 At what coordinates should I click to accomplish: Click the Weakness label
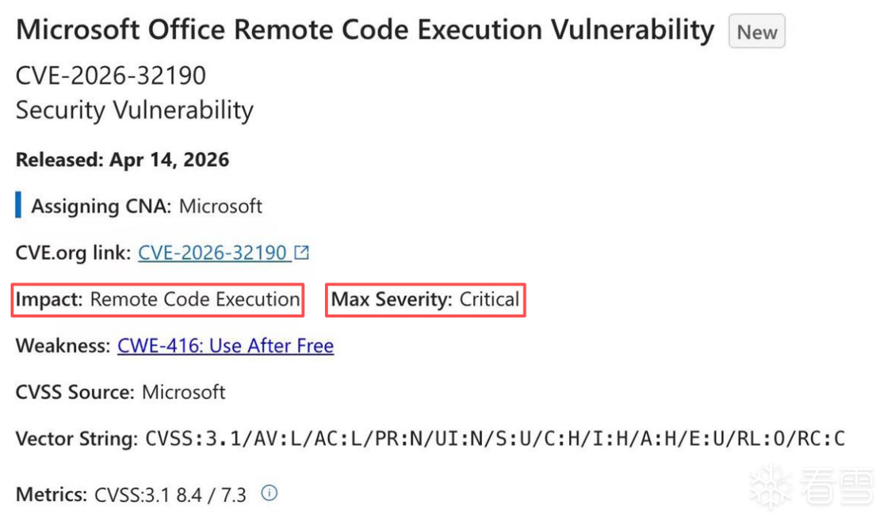click(x=63, y=346)
